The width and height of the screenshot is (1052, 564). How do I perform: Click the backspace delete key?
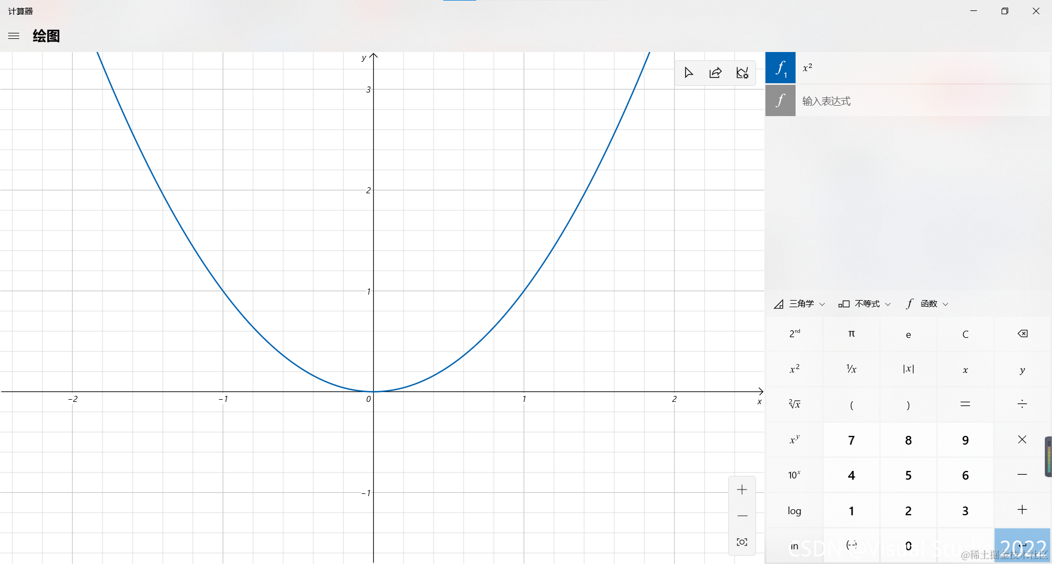[x=1022, y=334]
